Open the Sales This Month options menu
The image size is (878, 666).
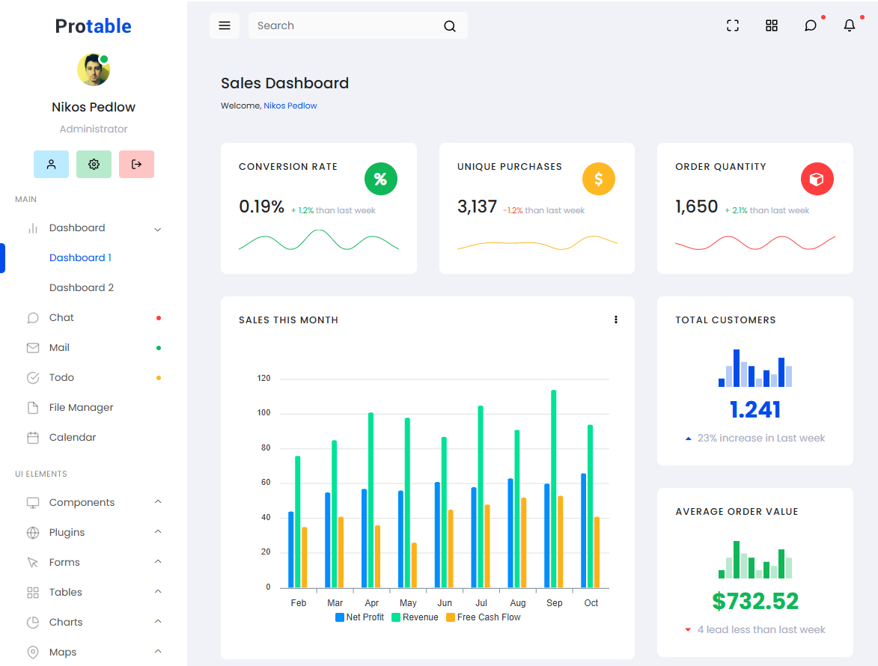[616, 320]
